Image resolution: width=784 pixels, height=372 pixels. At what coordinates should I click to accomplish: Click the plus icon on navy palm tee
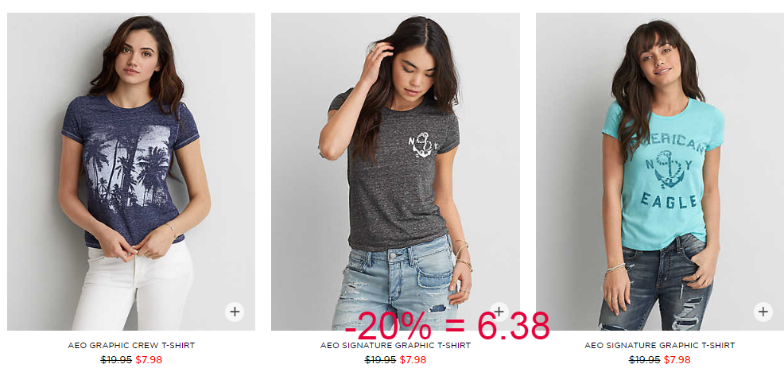tap(235, 312)
